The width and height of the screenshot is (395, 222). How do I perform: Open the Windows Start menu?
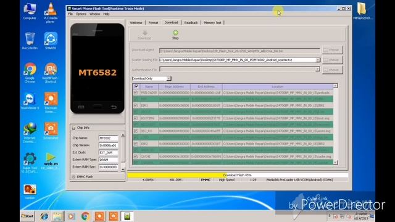(27, 216)
